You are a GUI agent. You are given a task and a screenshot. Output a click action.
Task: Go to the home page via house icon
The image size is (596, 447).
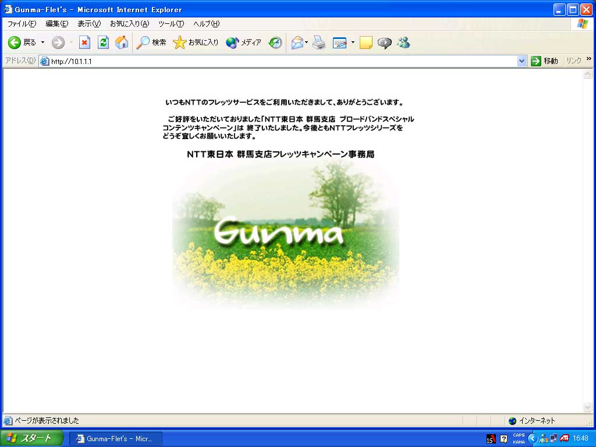click(x=122, y=42)
